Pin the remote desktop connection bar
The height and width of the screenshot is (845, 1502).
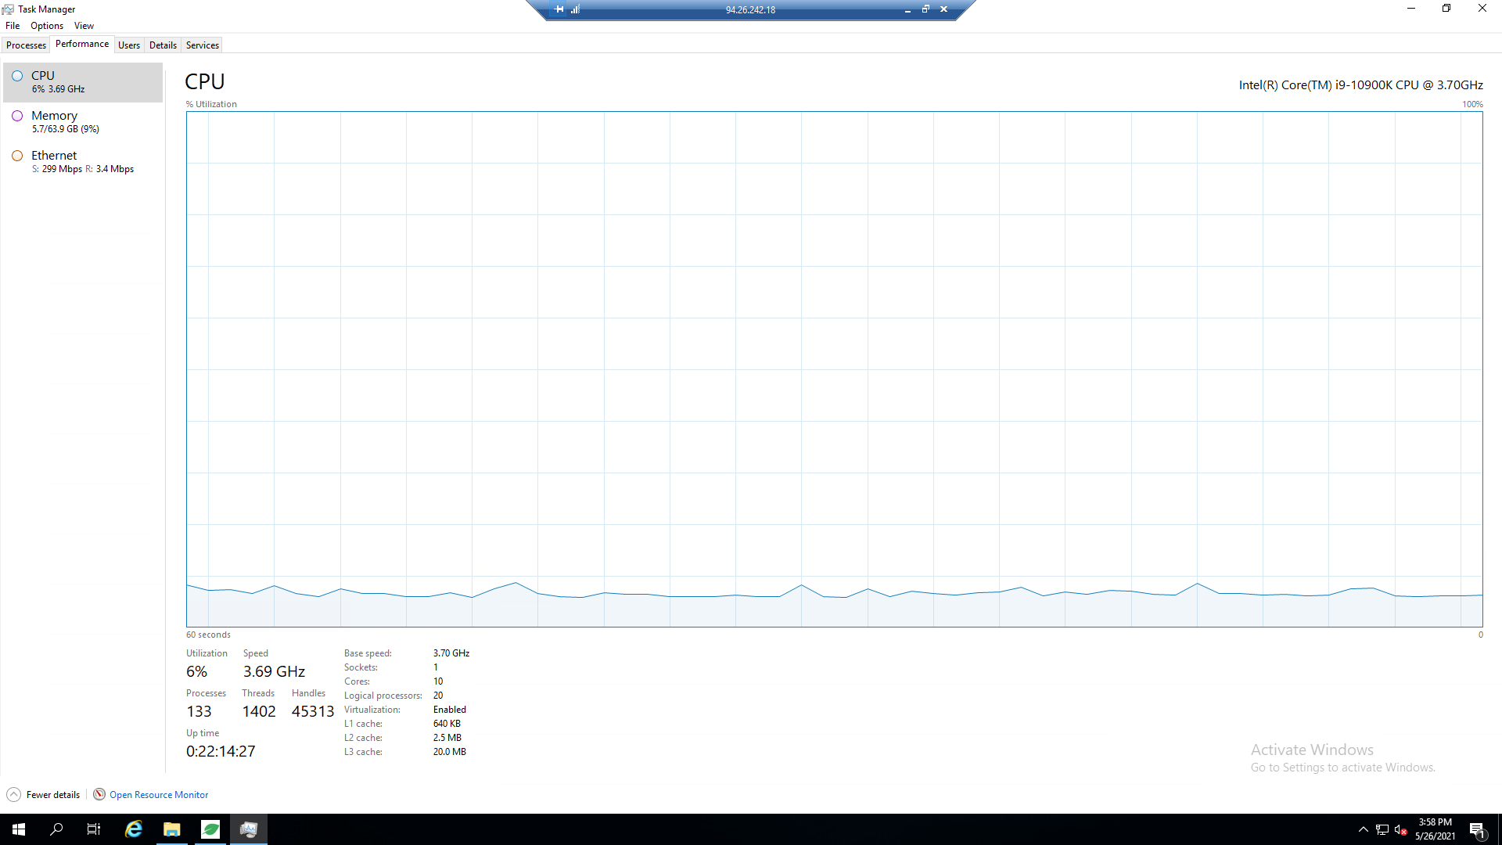point(559,9)
